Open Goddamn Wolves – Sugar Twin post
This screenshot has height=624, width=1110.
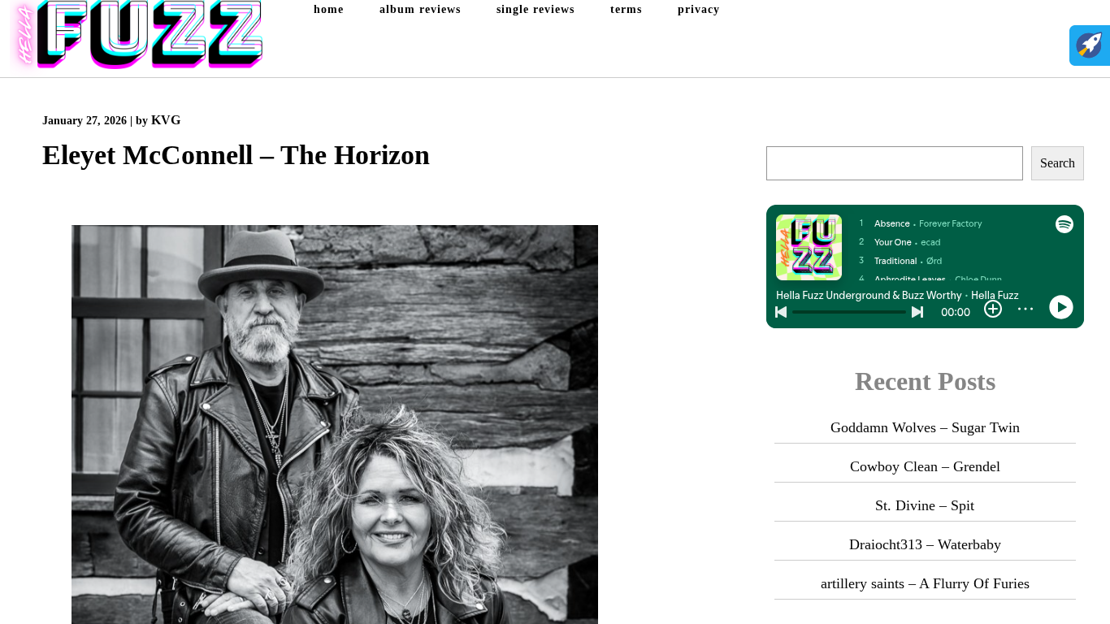pyautogui.click(x=925, y=427)
